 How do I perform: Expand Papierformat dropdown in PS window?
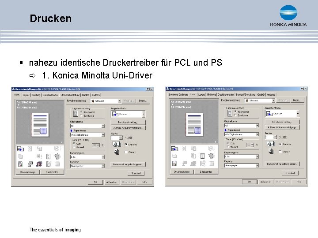pos(242,134)
